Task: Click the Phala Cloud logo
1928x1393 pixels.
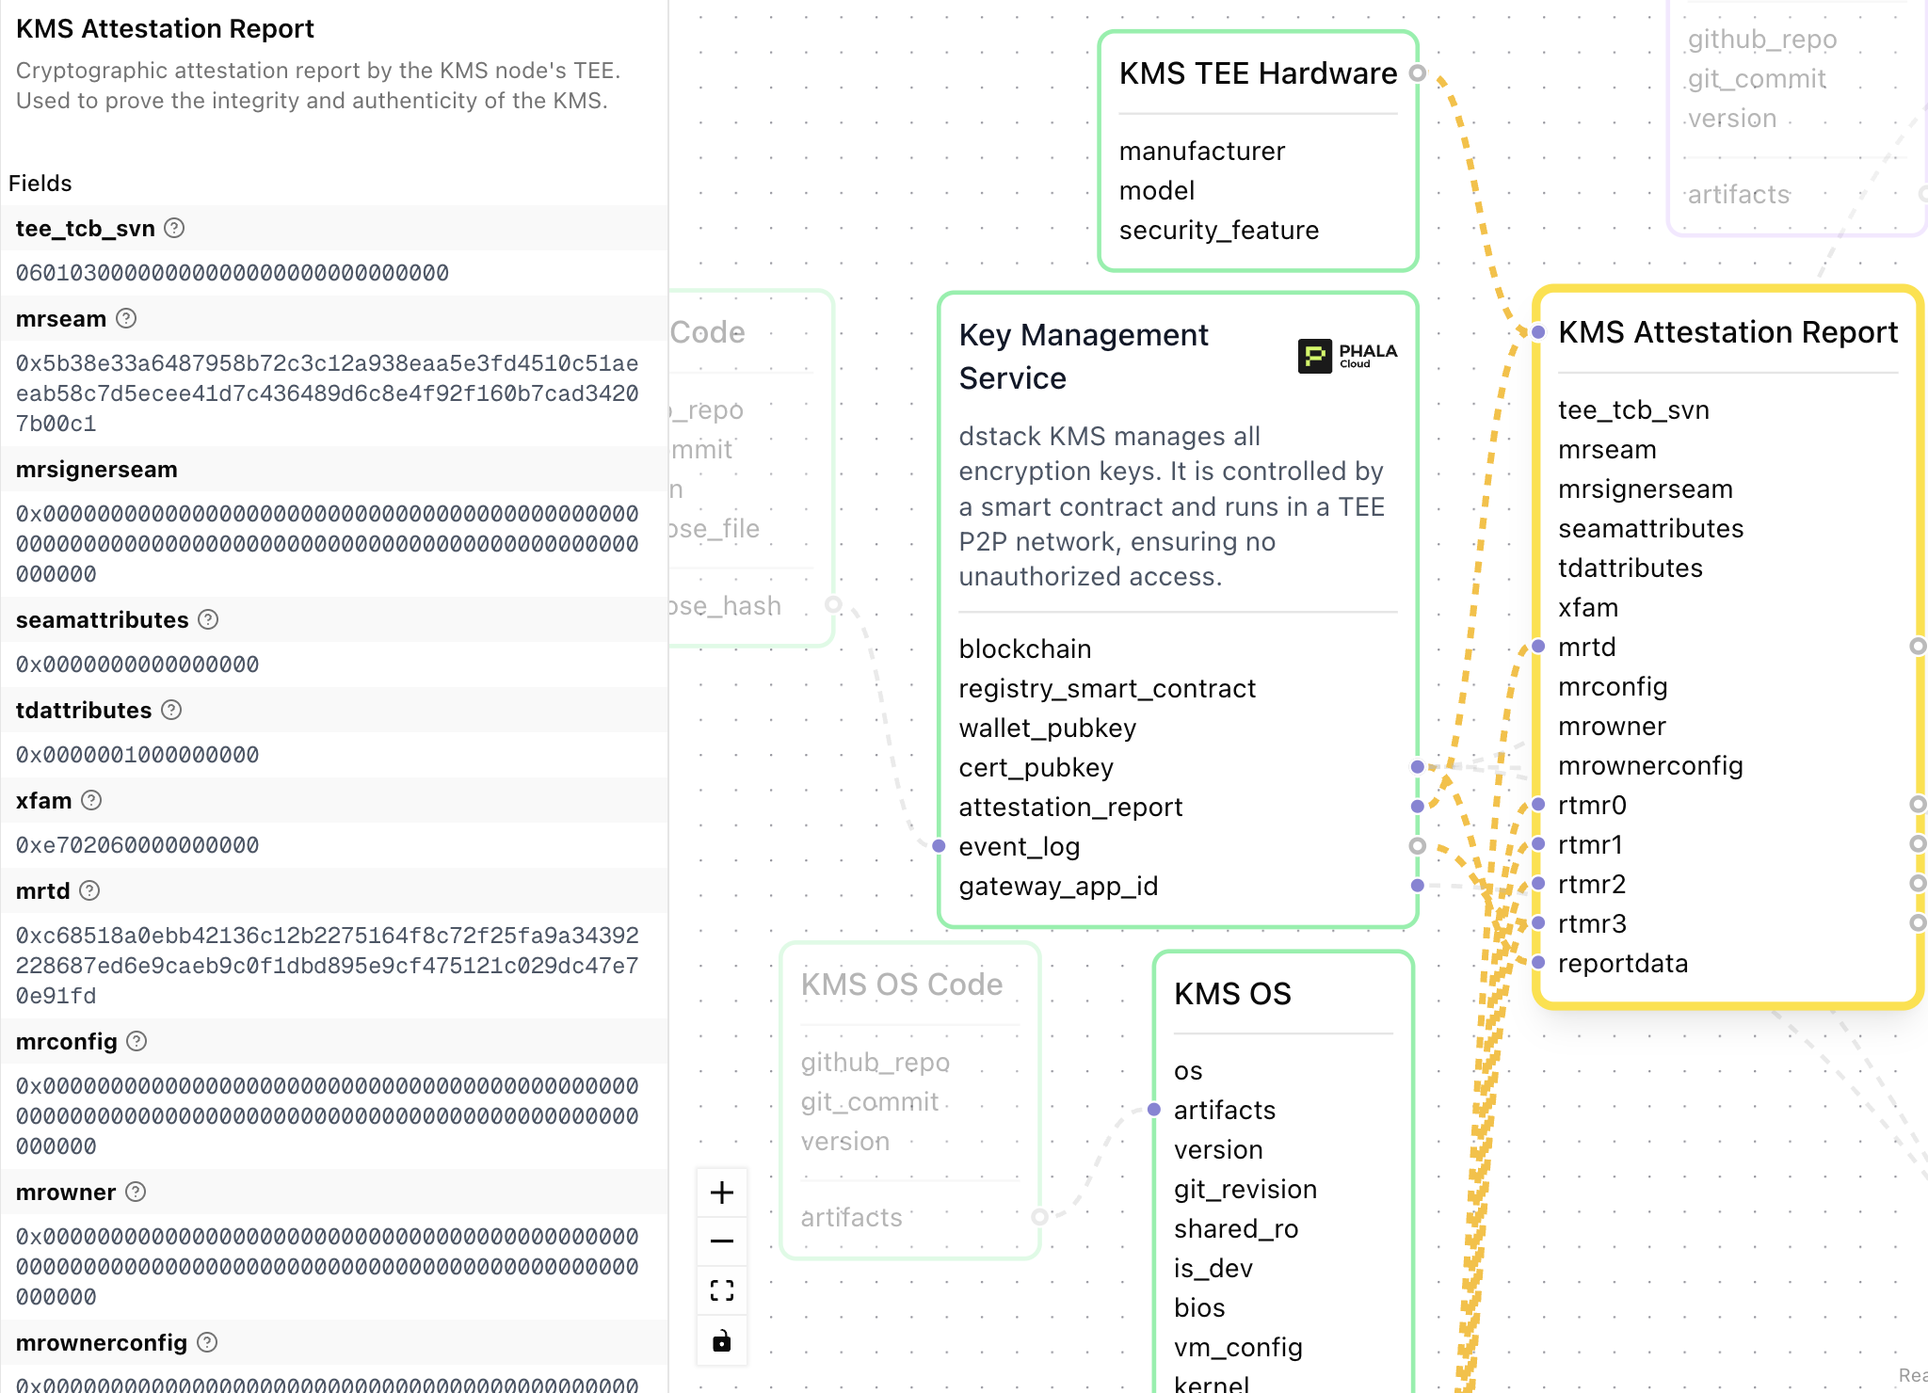Action: point(1347,356)
